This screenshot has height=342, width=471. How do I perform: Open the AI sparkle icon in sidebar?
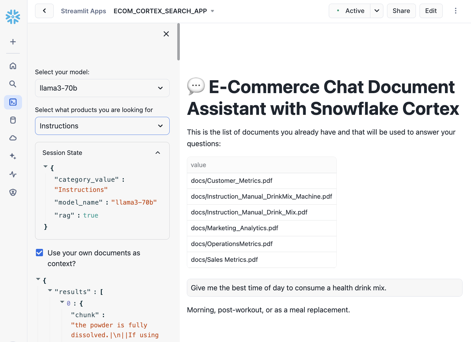13,156
